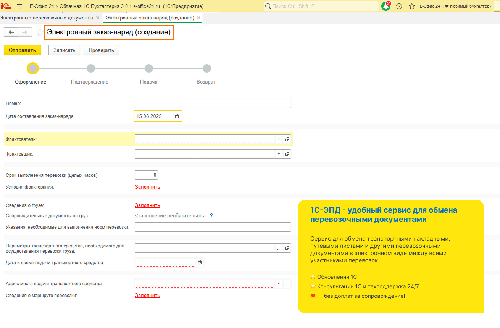The height and width of the screenshot is (328, 500).
Task: Click help question mark near accompanying documents
Action: [x=211, y=216]
